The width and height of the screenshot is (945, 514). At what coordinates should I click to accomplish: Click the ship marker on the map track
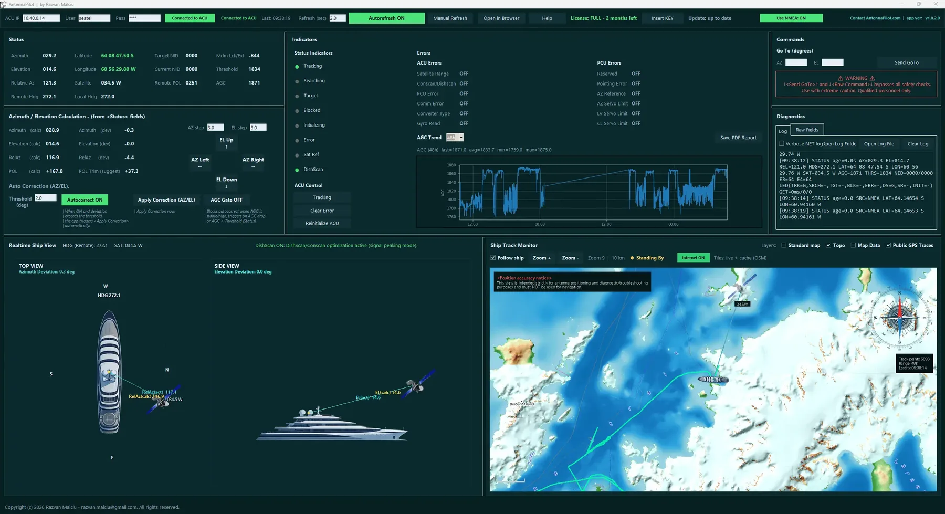click(x=713, y=379)
